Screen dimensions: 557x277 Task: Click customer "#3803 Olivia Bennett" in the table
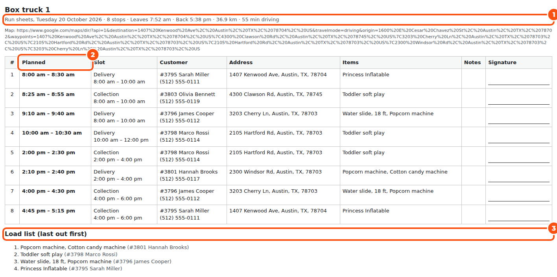[187, 94]
